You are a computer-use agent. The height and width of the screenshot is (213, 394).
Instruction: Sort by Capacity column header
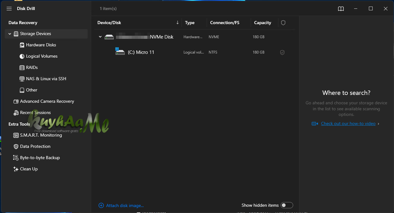tap(263, 23)
